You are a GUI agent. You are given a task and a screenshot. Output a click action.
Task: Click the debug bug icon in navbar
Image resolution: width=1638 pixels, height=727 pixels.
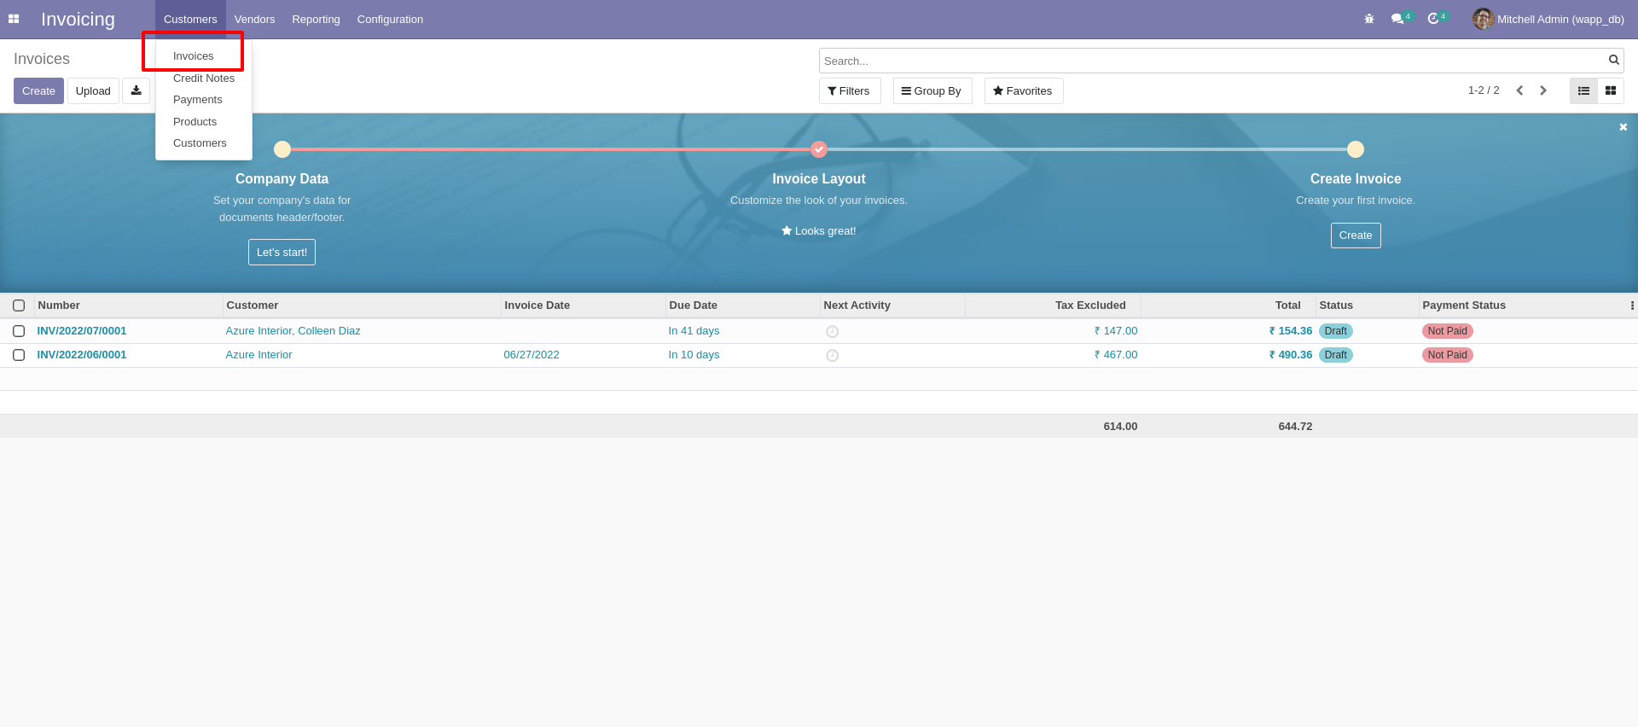tap(1369, 19)
